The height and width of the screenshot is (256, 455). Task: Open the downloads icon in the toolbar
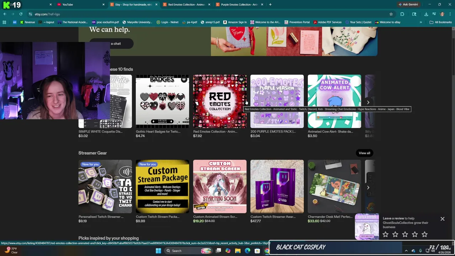426,14
